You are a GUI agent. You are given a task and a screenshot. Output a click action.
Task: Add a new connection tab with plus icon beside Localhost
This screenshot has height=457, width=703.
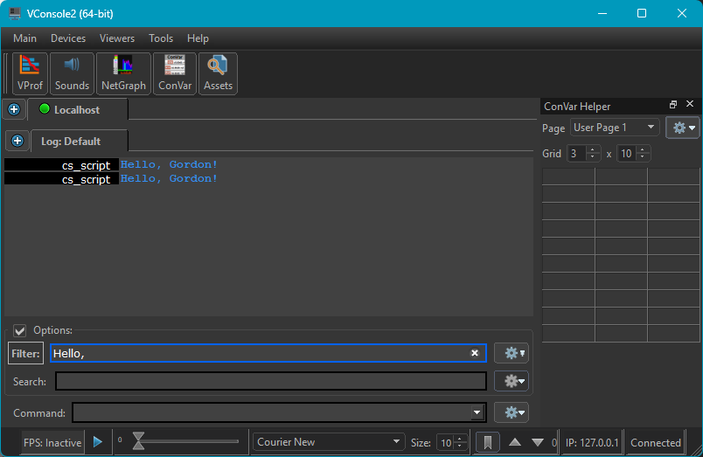14,109
